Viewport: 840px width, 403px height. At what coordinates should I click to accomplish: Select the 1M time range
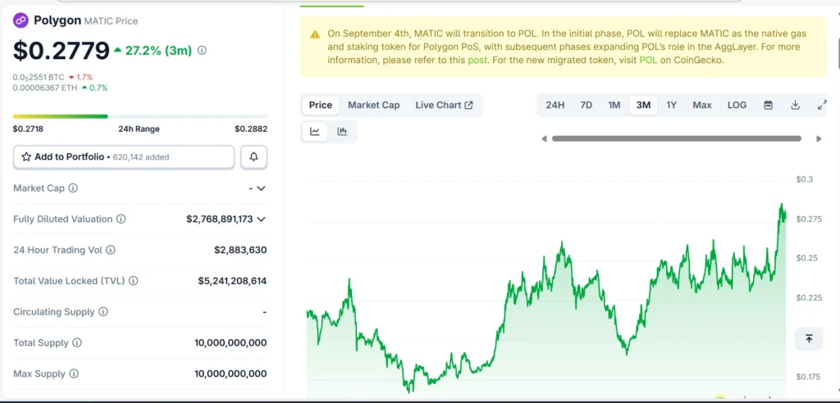614,105
